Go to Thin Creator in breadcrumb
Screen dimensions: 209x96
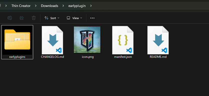pos(21,6)
